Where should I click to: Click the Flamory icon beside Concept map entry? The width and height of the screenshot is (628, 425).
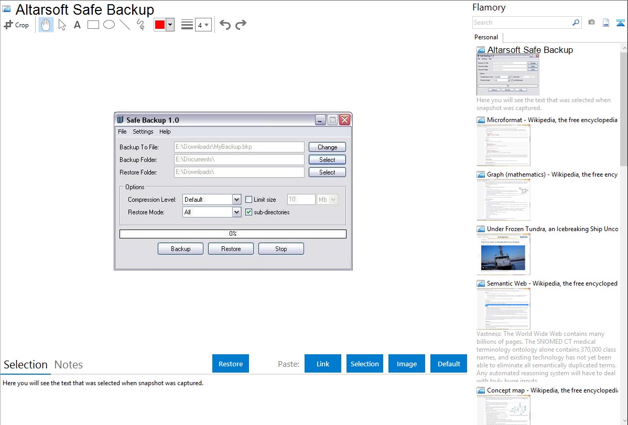coord(481,390)
